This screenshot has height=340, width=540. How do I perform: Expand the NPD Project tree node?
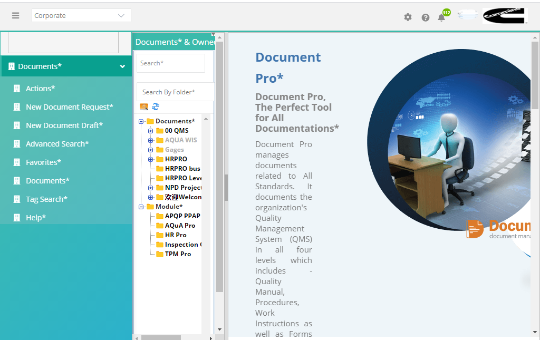click(x=150, y=188)
